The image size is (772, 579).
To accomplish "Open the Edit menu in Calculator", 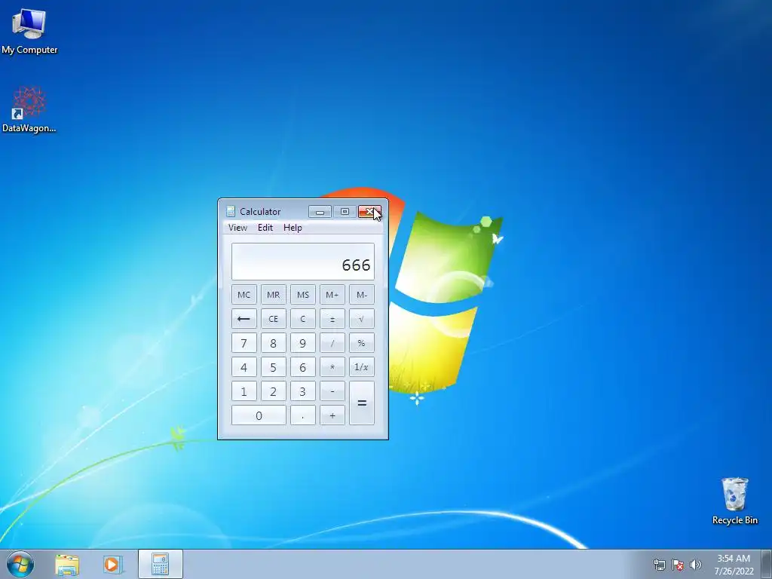I will pos(265,228).
